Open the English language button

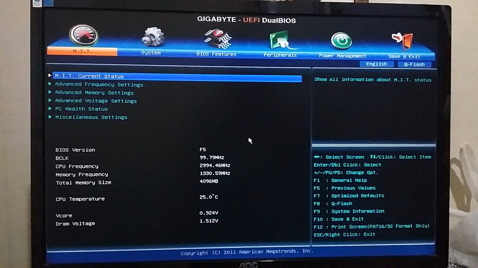point(377,64)
